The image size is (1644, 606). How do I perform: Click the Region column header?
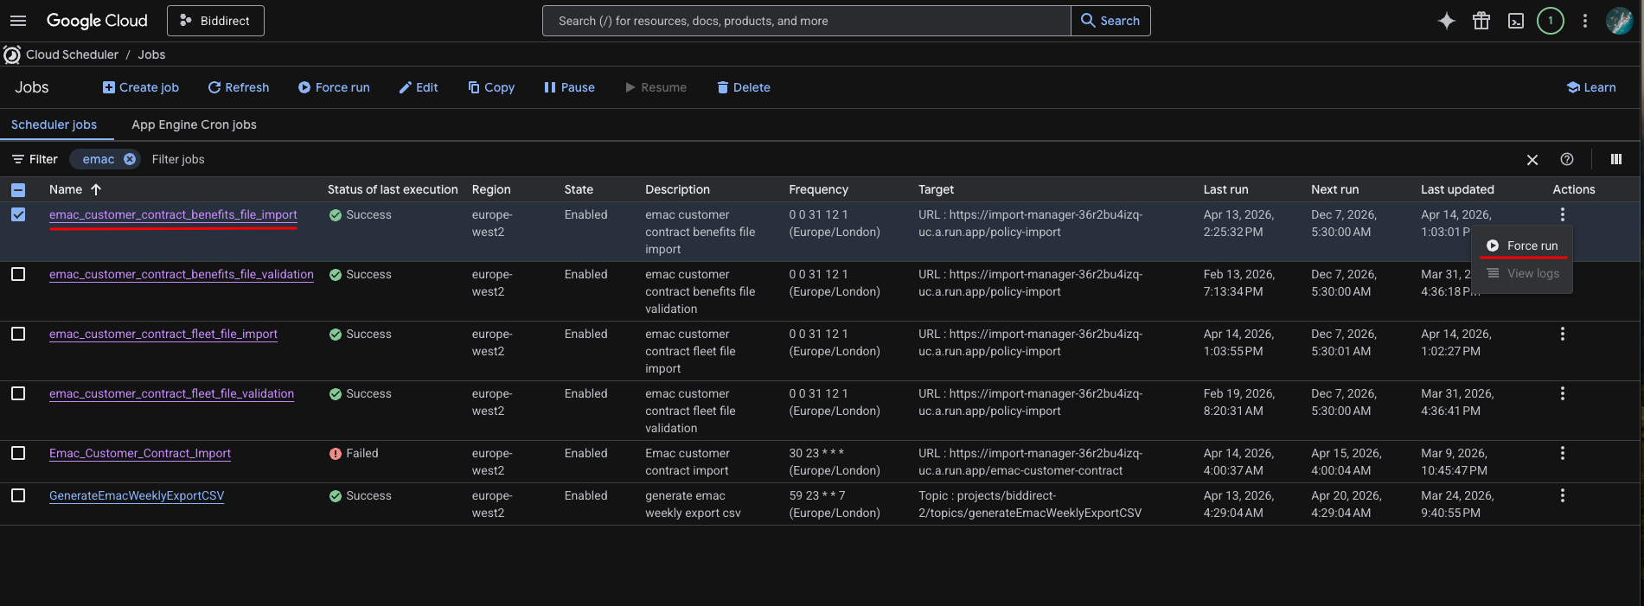pyautogui.click(x=491, y=189)
